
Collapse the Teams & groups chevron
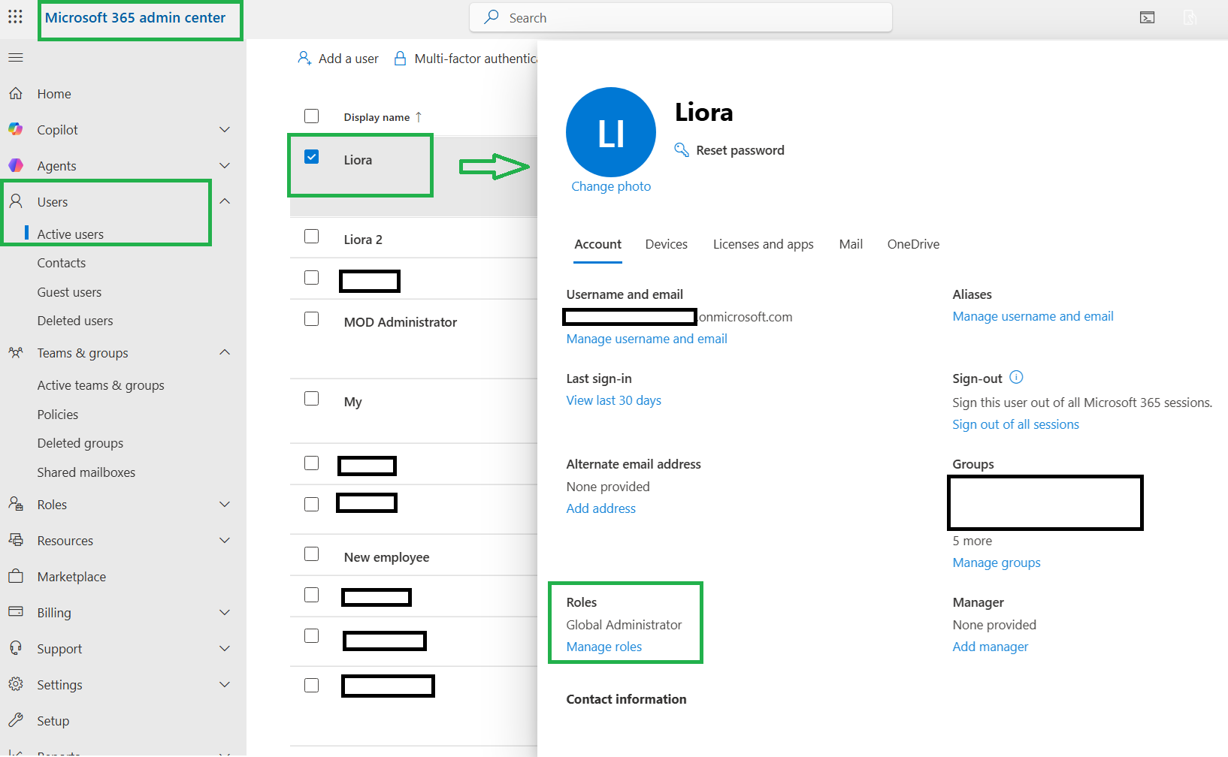(x=225, y=352)
